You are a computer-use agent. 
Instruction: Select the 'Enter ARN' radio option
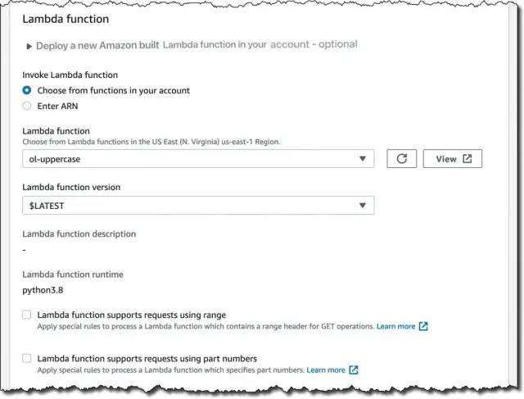pos(27,106)
